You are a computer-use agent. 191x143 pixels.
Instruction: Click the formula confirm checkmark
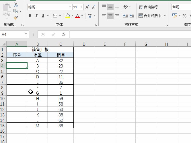click(53, 34)
